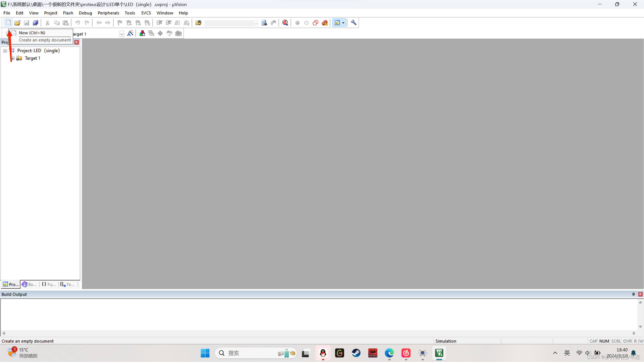Open the Peripherals menu
This screenshot has width=644, height=362.
(x=108, y=13)
